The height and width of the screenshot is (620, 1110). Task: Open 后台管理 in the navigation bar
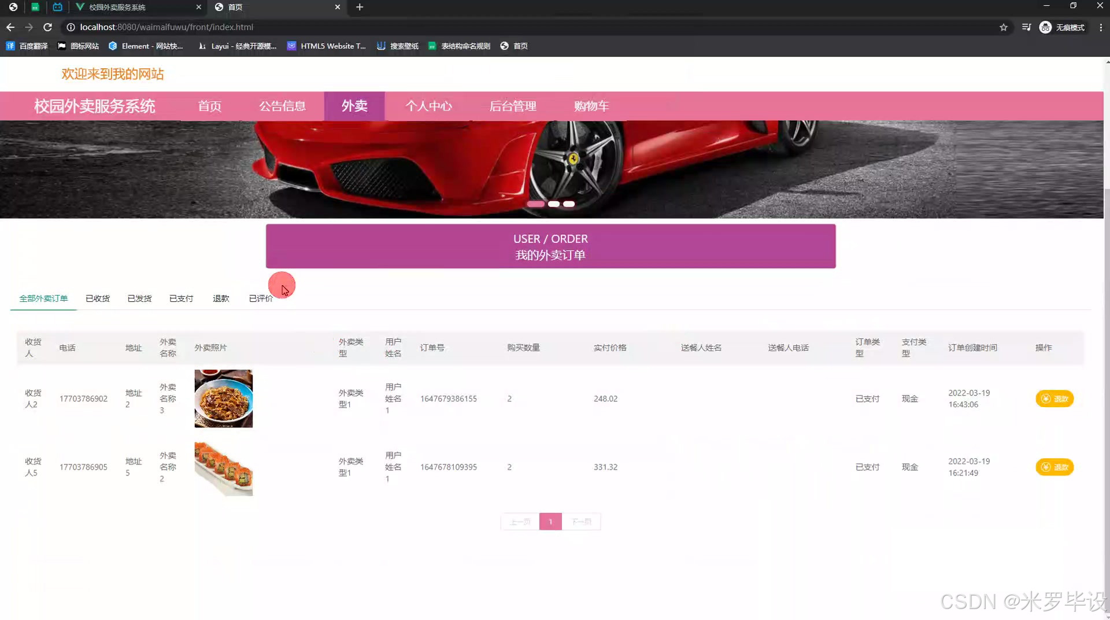coord(513,106)
